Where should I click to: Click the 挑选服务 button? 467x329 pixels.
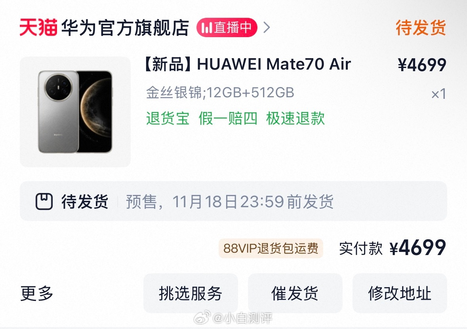(x=191, y=293)
